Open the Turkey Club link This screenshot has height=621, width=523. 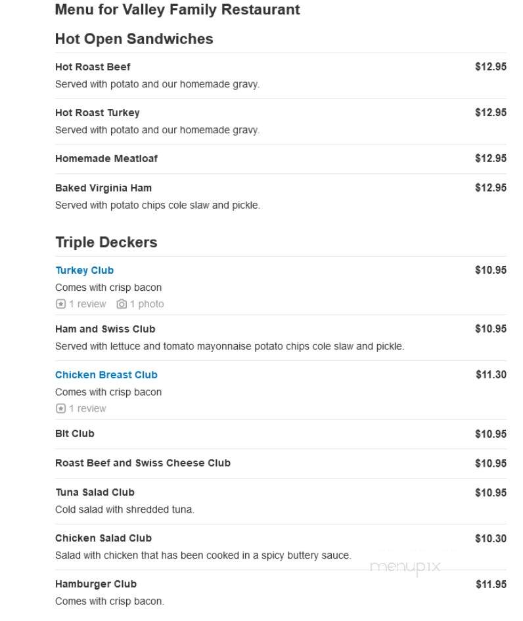[85, 270]
